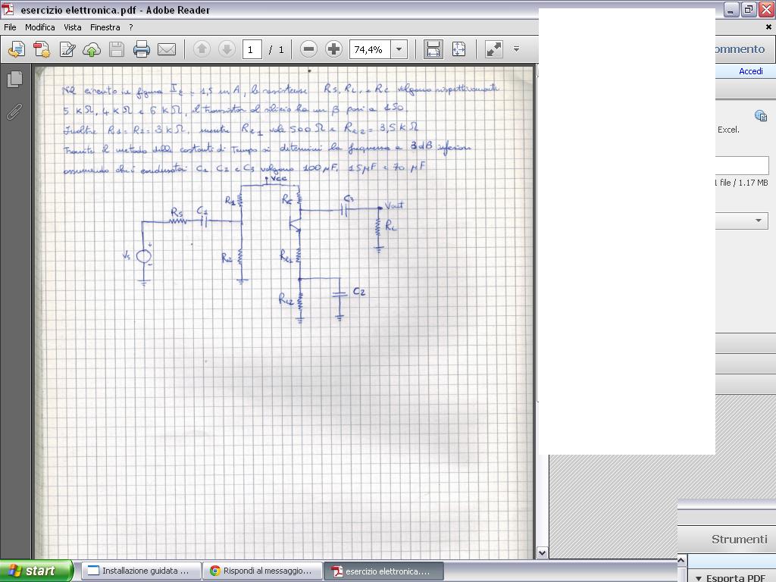This screenshot has width=776, height=582.
Task: Open the zoom percentage dropdown arrow
Action: point(399,50)
